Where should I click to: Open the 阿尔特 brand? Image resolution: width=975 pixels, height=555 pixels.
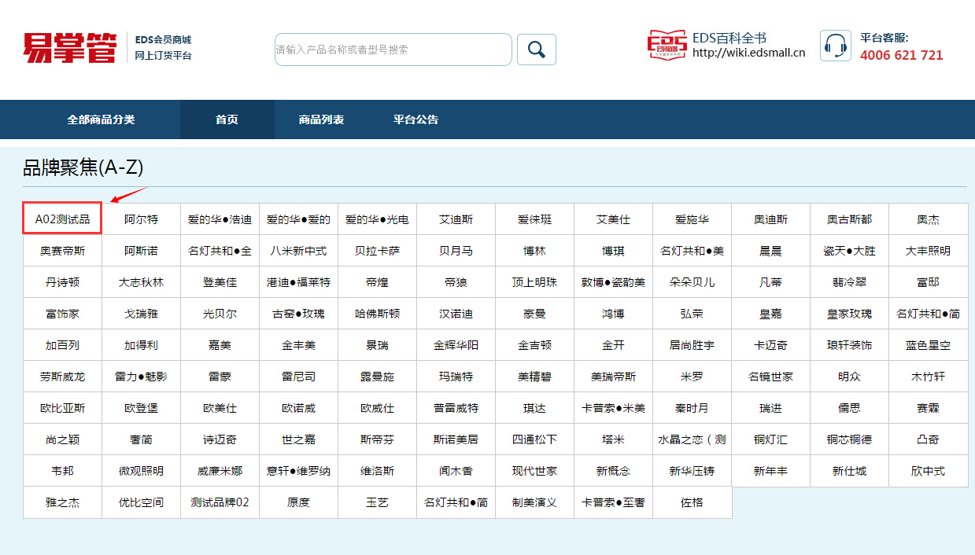(x=142, y=219)
